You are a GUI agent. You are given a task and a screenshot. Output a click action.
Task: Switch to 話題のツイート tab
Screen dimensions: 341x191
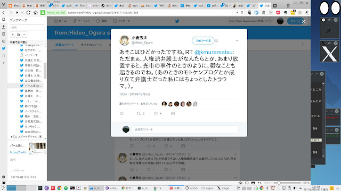tap(64, 45)
